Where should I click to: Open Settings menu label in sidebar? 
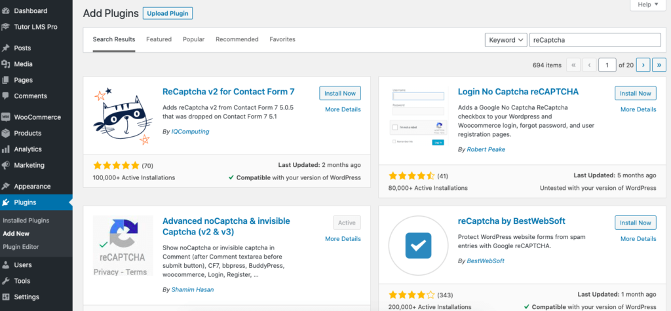[x=26, y=297]
